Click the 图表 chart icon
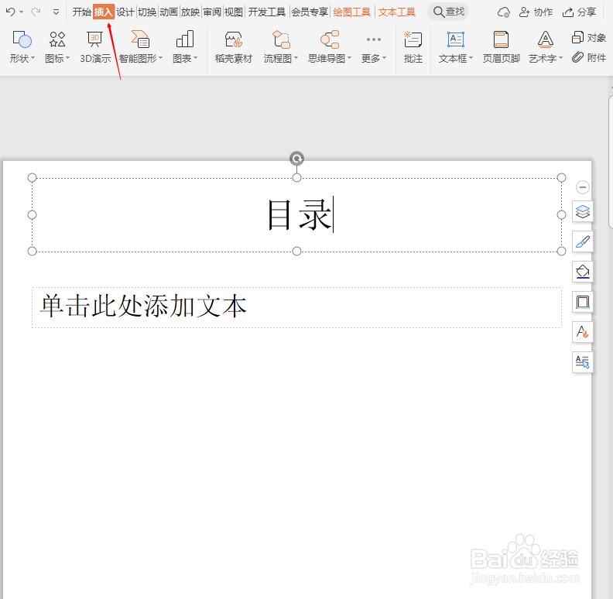The image size is (613, 599). 185,39
